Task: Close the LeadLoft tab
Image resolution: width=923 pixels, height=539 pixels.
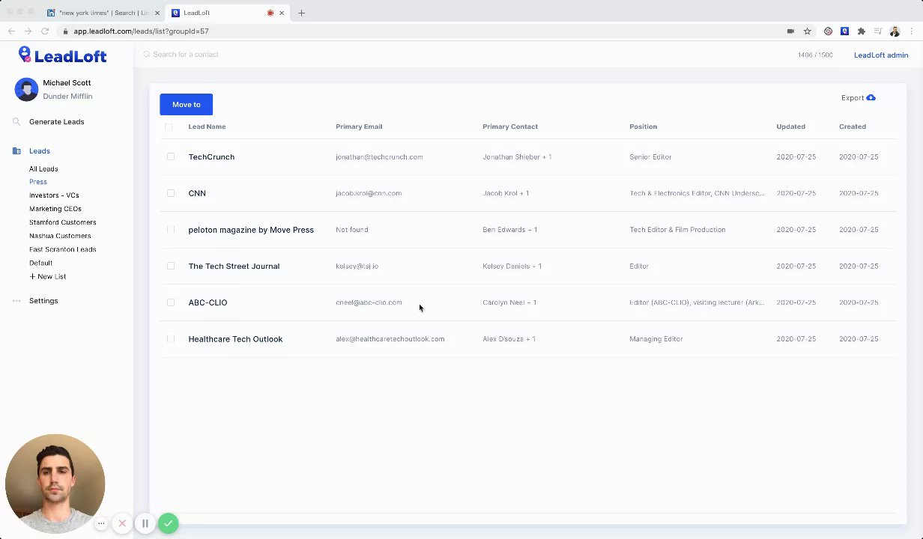Action: pyautogui.click(x=282, y=13)
